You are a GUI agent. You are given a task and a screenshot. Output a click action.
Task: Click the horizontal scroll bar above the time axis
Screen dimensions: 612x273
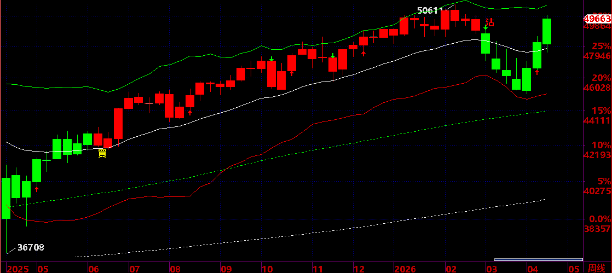tap(538, 259)
